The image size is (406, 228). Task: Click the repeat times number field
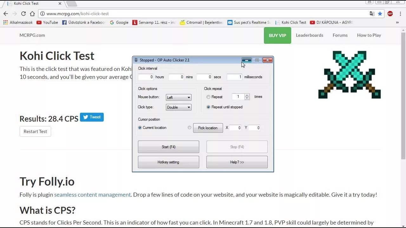coord(238,97)
